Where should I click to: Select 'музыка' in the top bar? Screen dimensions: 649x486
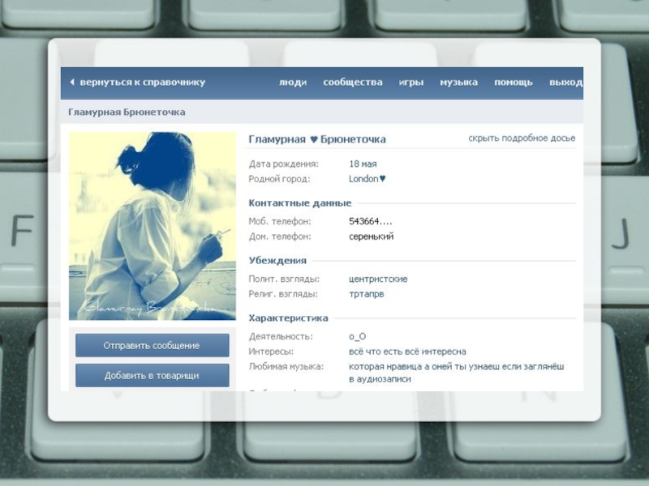point(458,83)
